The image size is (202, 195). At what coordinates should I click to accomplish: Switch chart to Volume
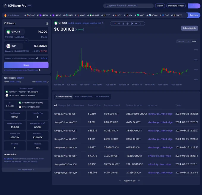[x=181, y=41]
